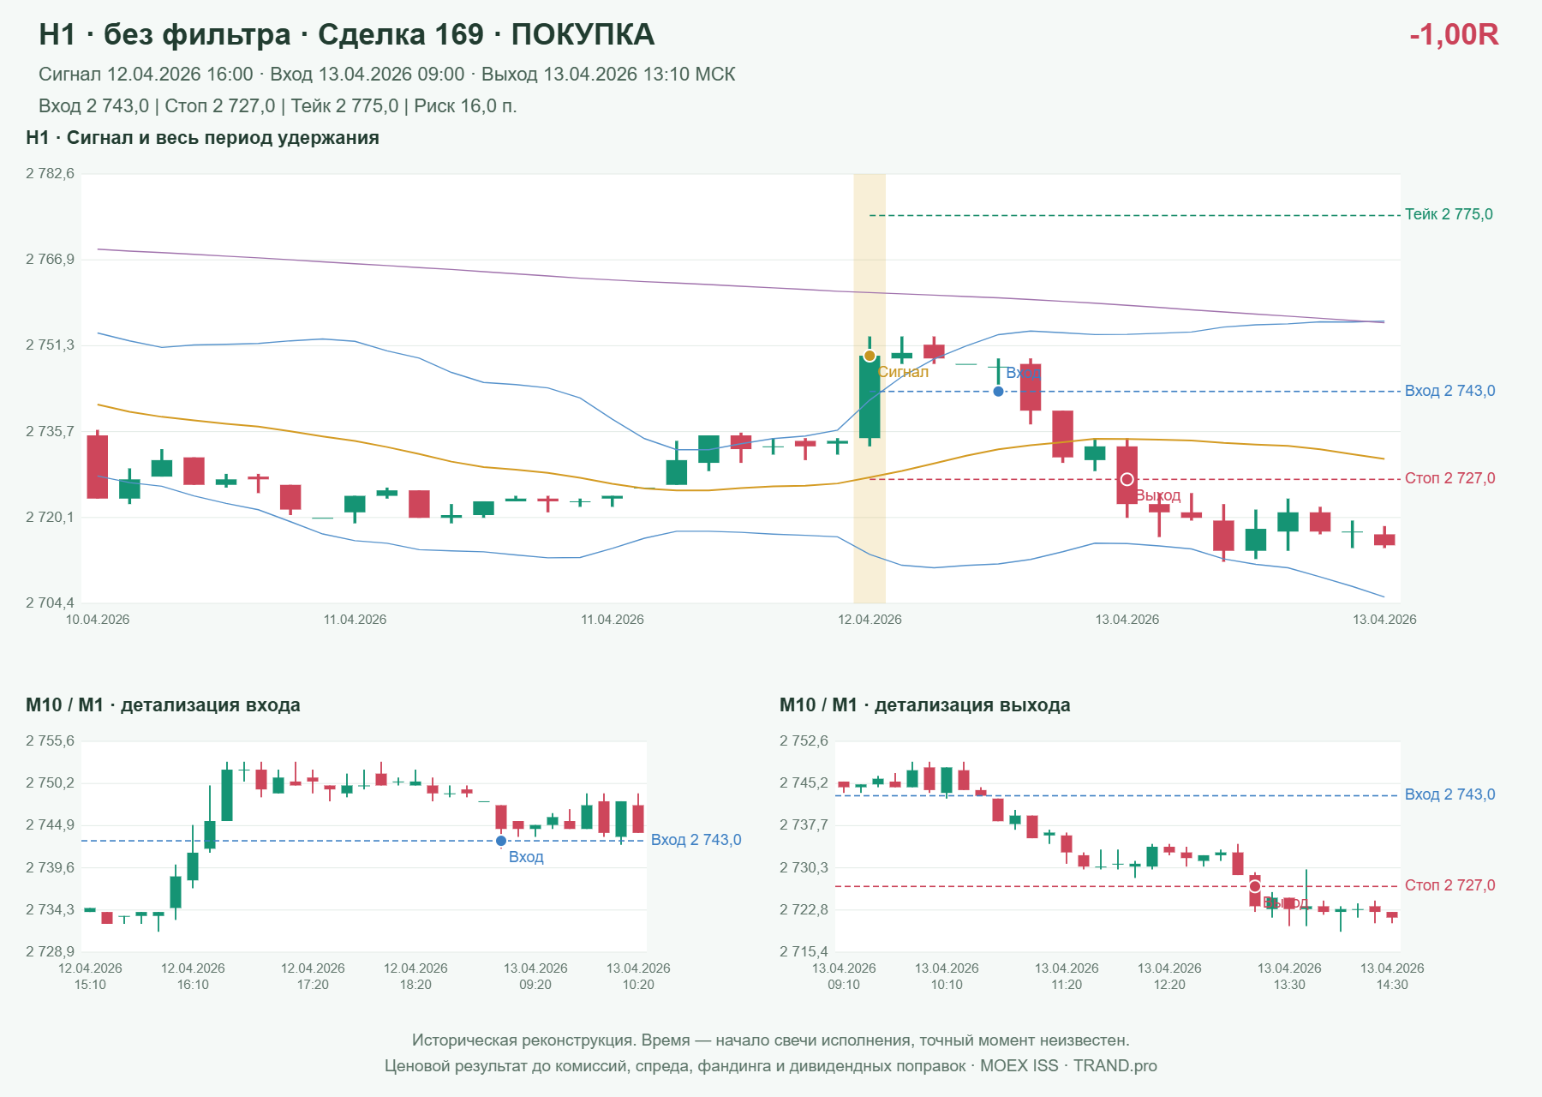Click the first red candle on H1 chart

tap(98, 466)
